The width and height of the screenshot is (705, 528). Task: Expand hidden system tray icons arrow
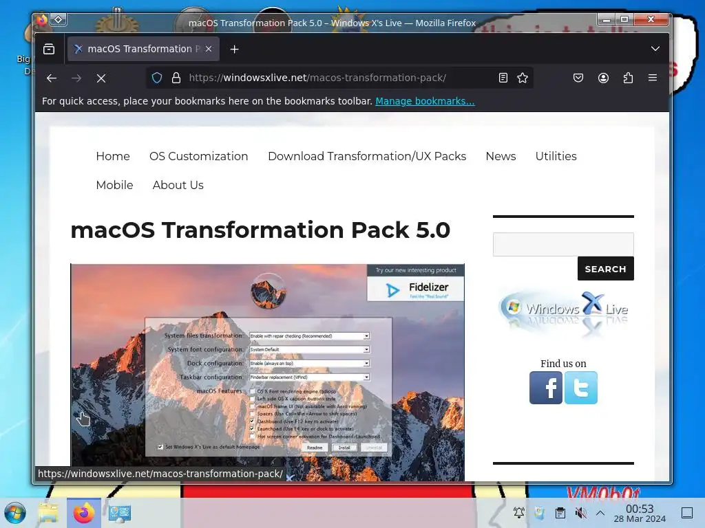tap(600, 513)
